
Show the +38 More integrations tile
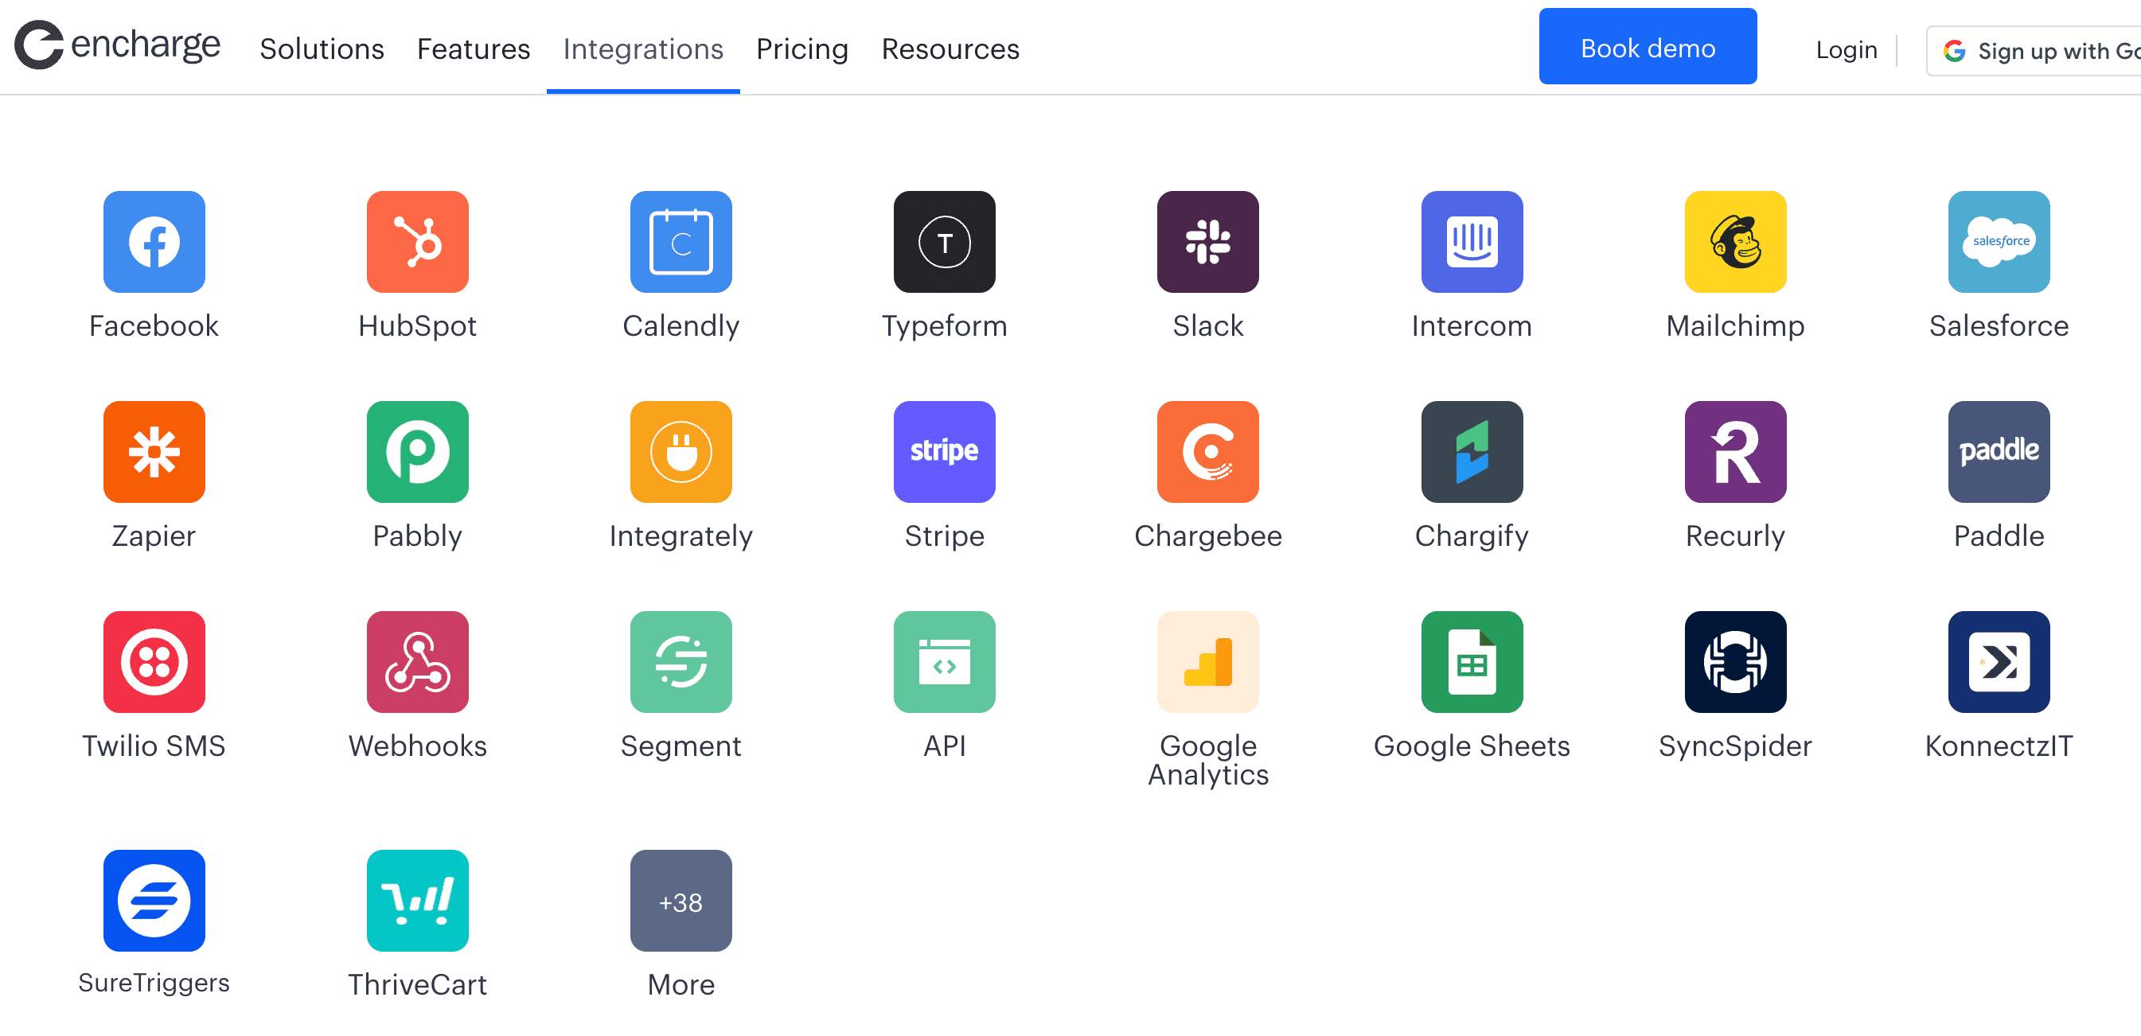point(681,901)
